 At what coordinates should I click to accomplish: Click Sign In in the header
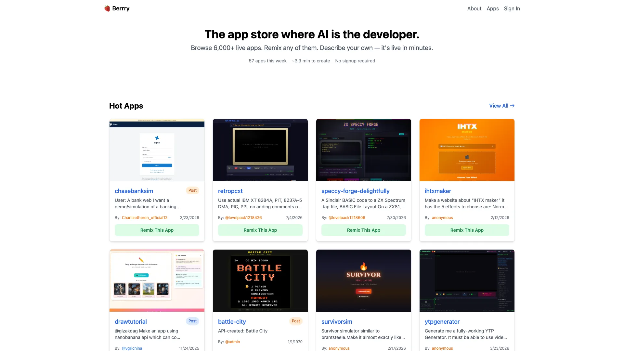pos(512,9)
